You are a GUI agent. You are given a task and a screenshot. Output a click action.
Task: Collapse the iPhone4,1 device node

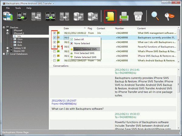(x=7, y=33)
